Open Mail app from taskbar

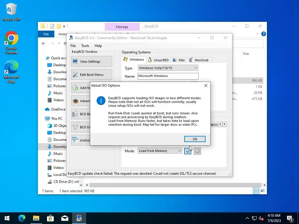[x=65, y=218]
